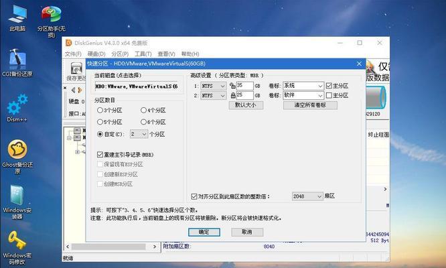
Task: Toggle the 重建主引导记录(MBR) checkbox
Action: click(100, 154)
